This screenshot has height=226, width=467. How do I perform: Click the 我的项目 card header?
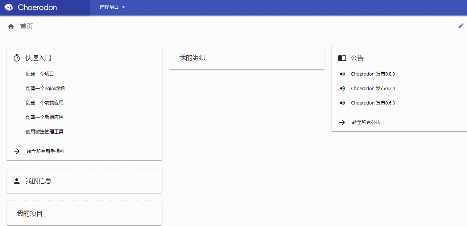pyautogui.click(x=30, y=214)
